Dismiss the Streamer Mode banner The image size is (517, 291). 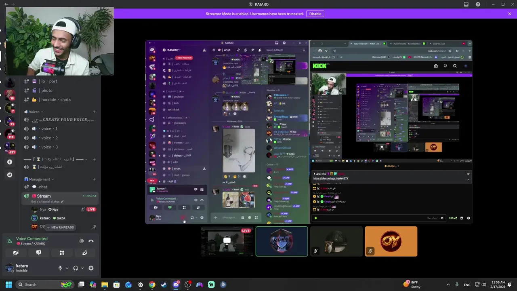(x=510, y=14)
